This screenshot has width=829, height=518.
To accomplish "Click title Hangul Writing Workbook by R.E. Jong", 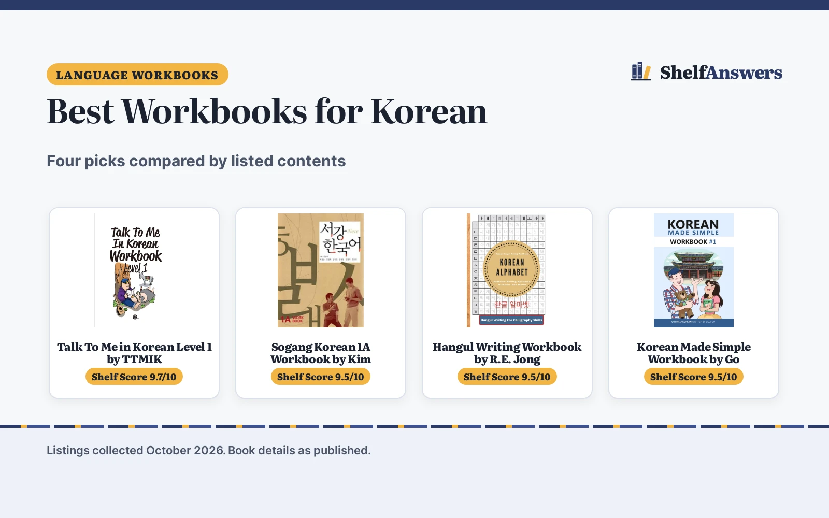I will pos(507,353).
